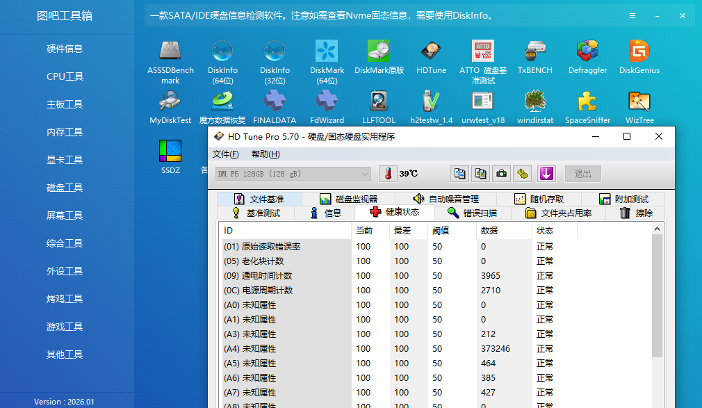Select 硬件信息 in the sidebar

tap(65, 49)
